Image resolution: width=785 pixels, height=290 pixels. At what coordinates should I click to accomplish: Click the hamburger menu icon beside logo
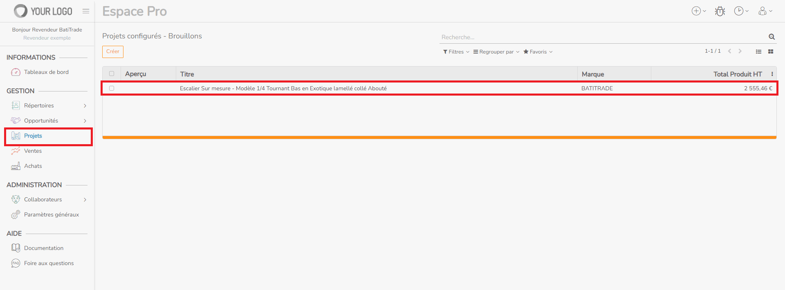(x=86, y=11)
